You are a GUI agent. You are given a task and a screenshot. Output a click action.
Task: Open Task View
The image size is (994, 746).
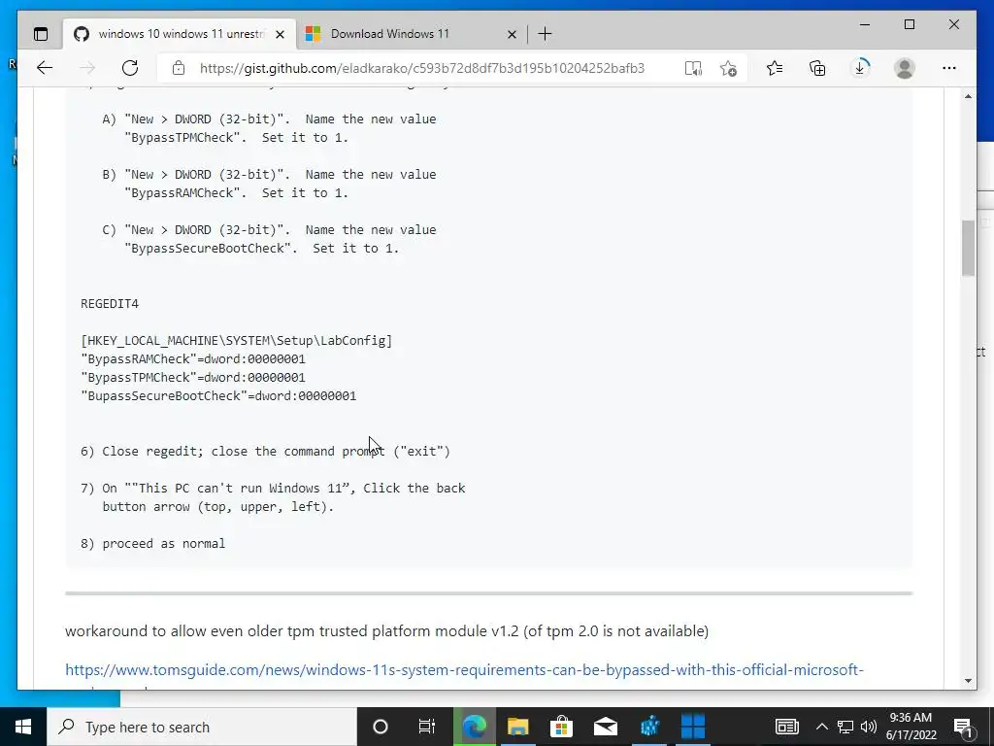tap(427, 727)
